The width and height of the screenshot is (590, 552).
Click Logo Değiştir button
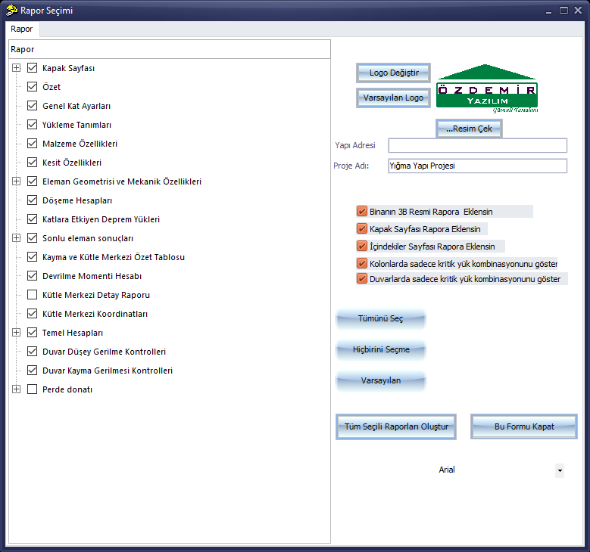(x=393, y=73)
